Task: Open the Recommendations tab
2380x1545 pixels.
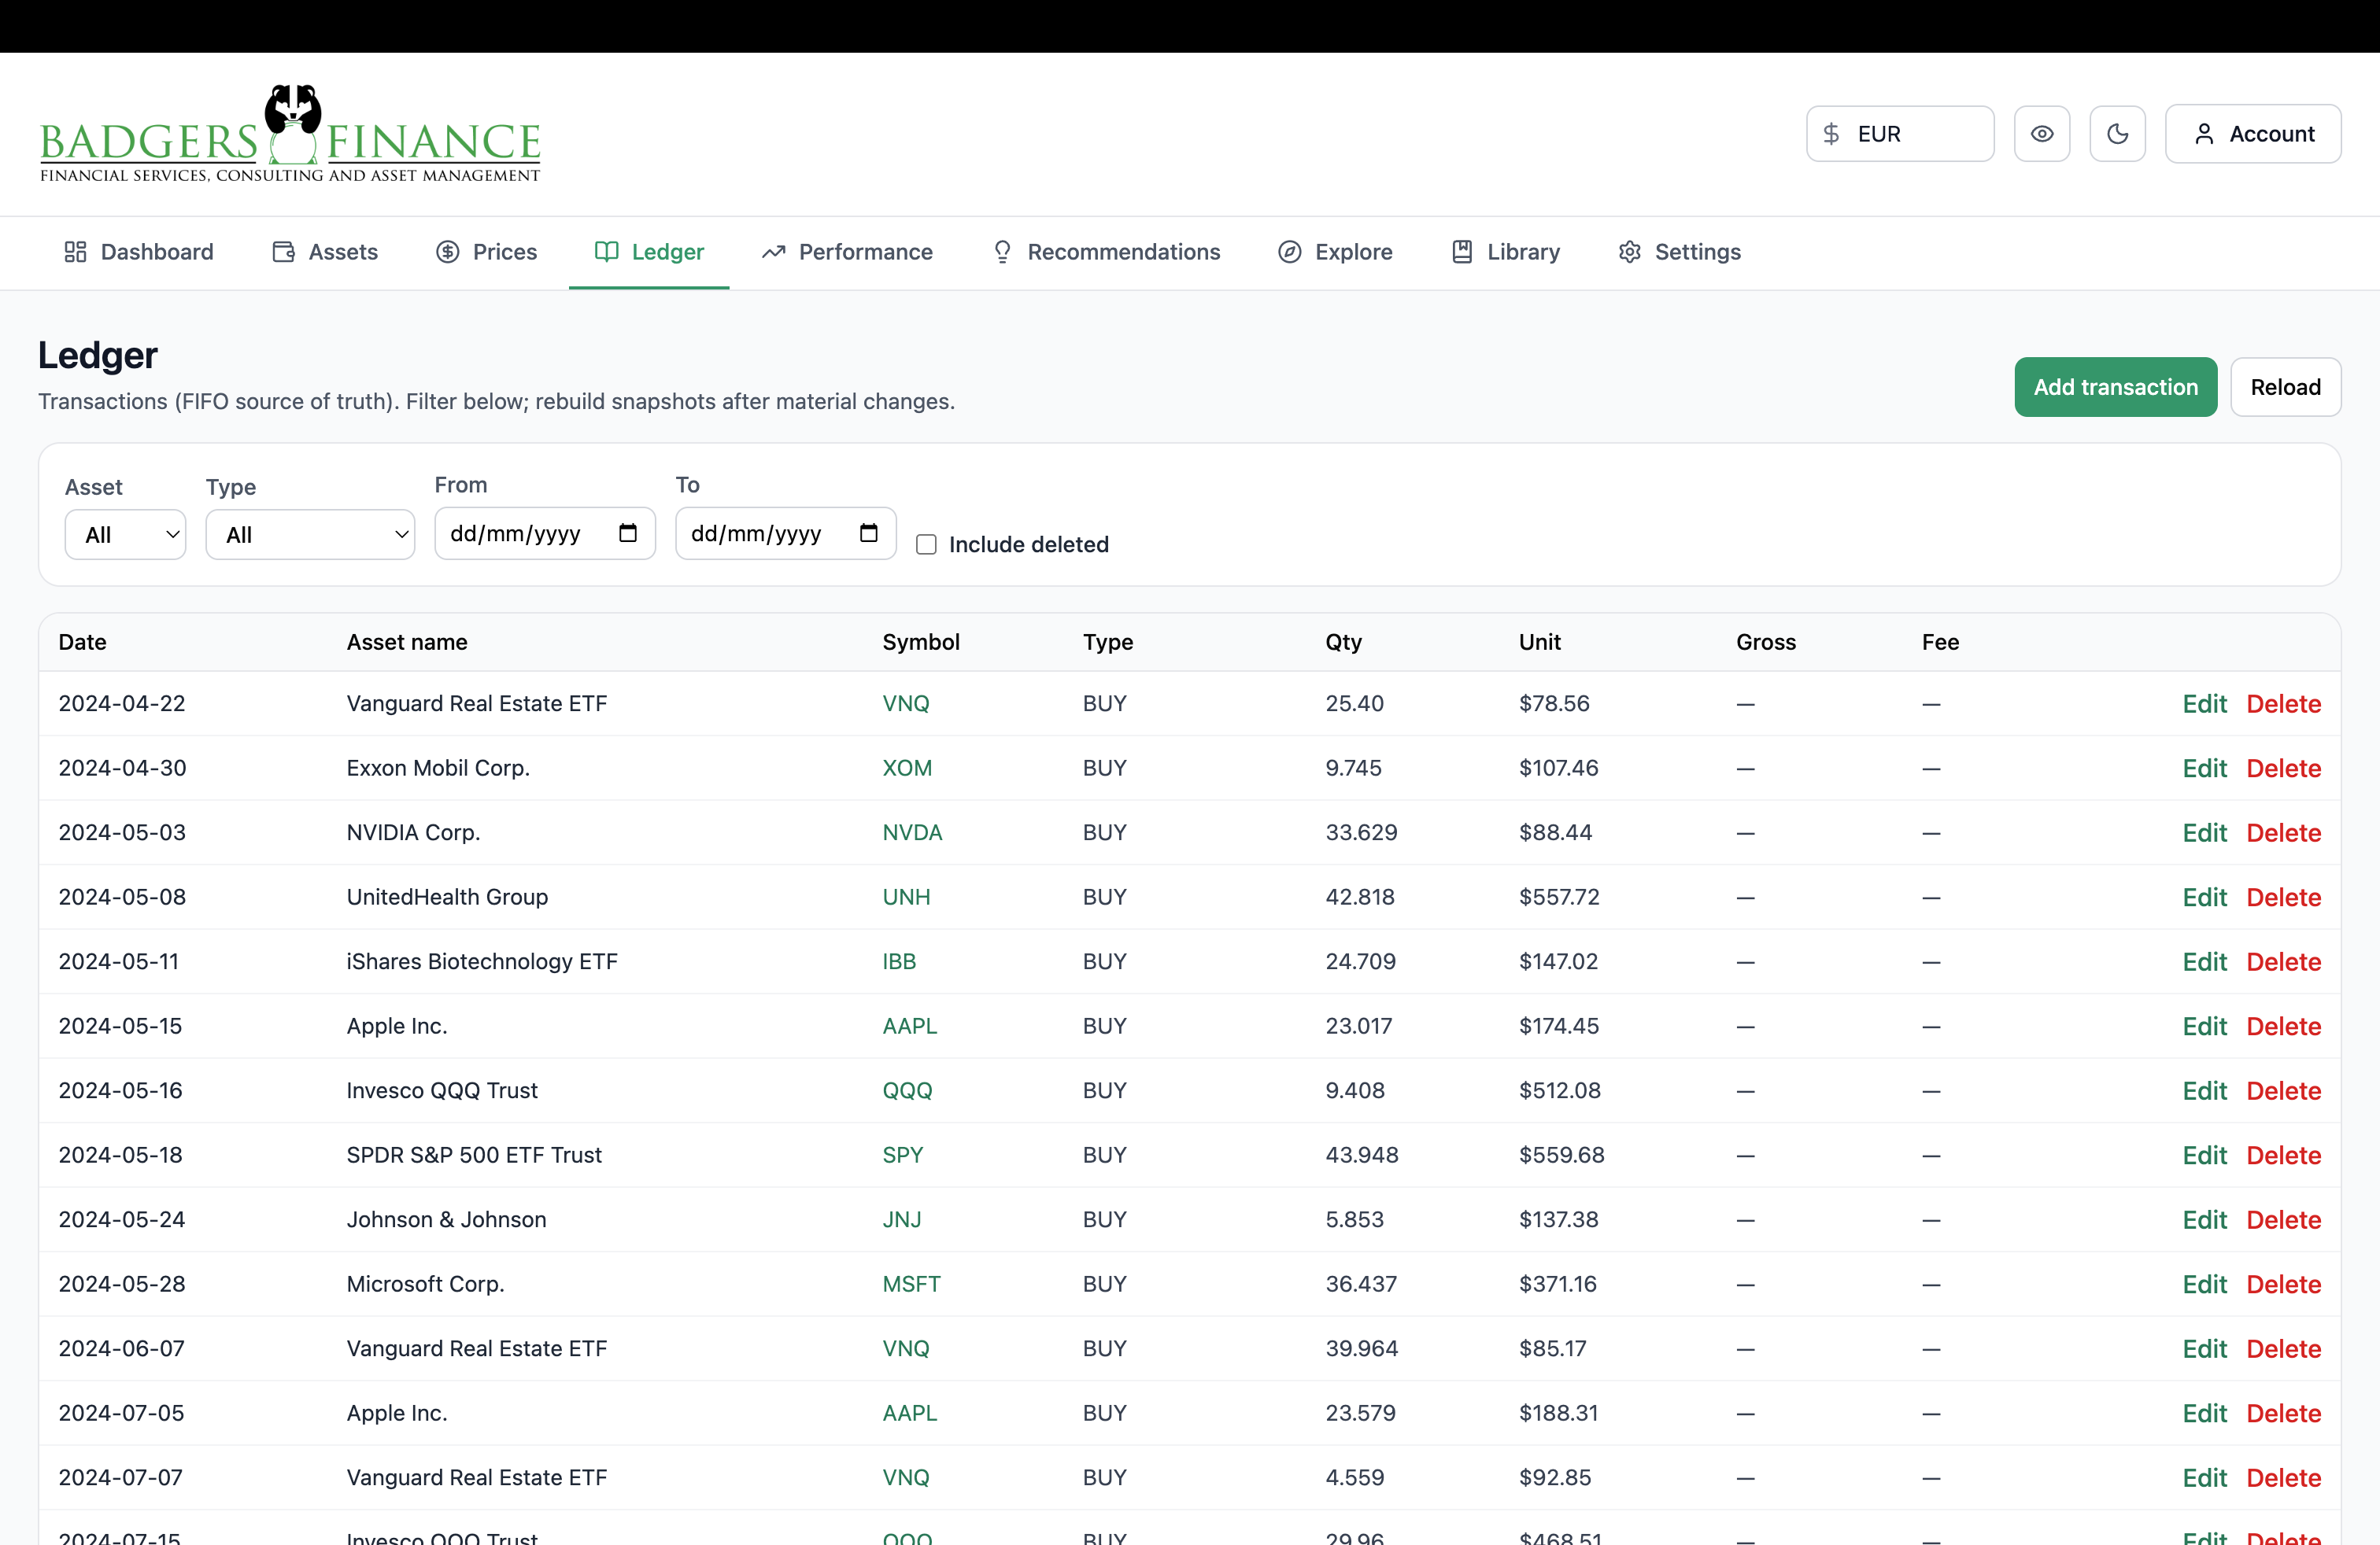Action: tap(1106, 252)
